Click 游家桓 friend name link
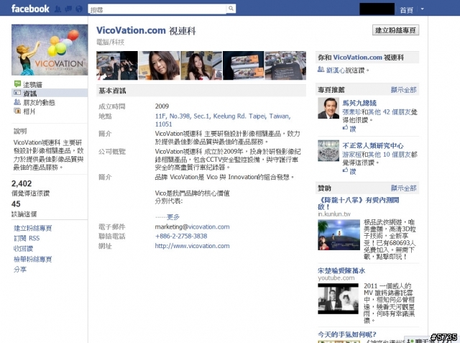 351,155
